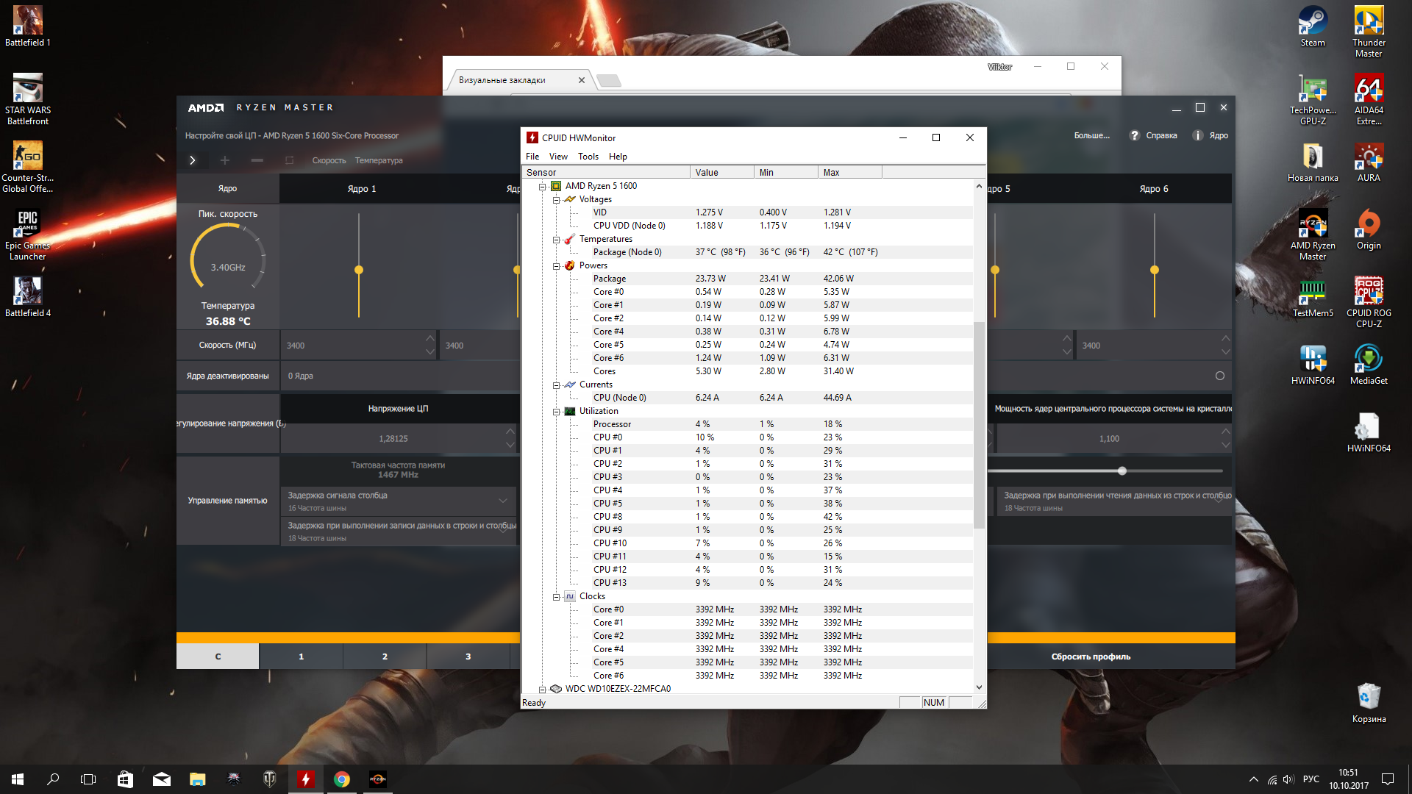Select profile tab 2 in Ryzen Master
1412x794 pixels.
(385, 657)
